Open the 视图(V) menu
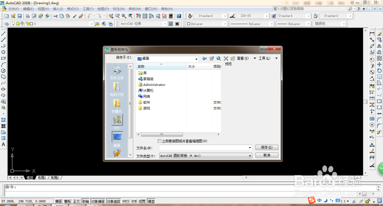Screen dimensions: 383x206 tap(43, 9)
